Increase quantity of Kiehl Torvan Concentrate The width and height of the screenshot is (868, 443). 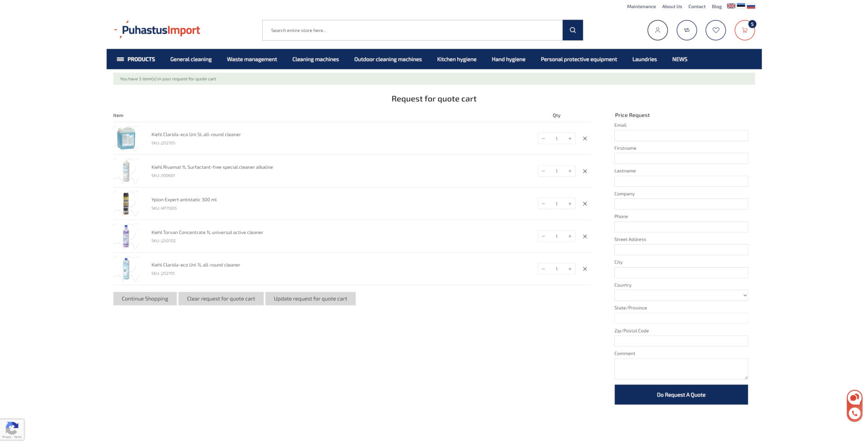[x=570, y=236]
